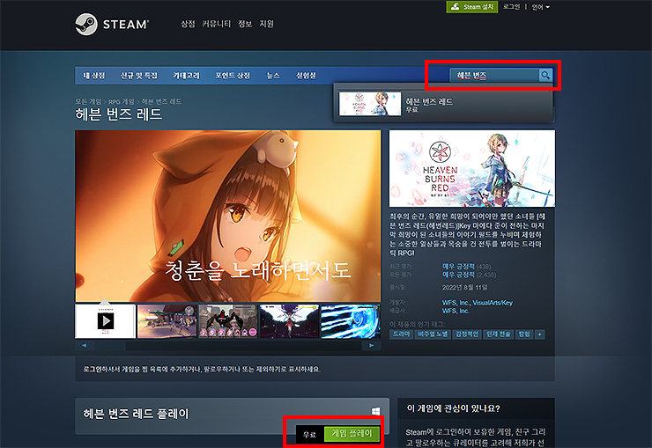Open the 포인트 상점 tab
Viewport: 652px width, 448px height.
(233, 76)
